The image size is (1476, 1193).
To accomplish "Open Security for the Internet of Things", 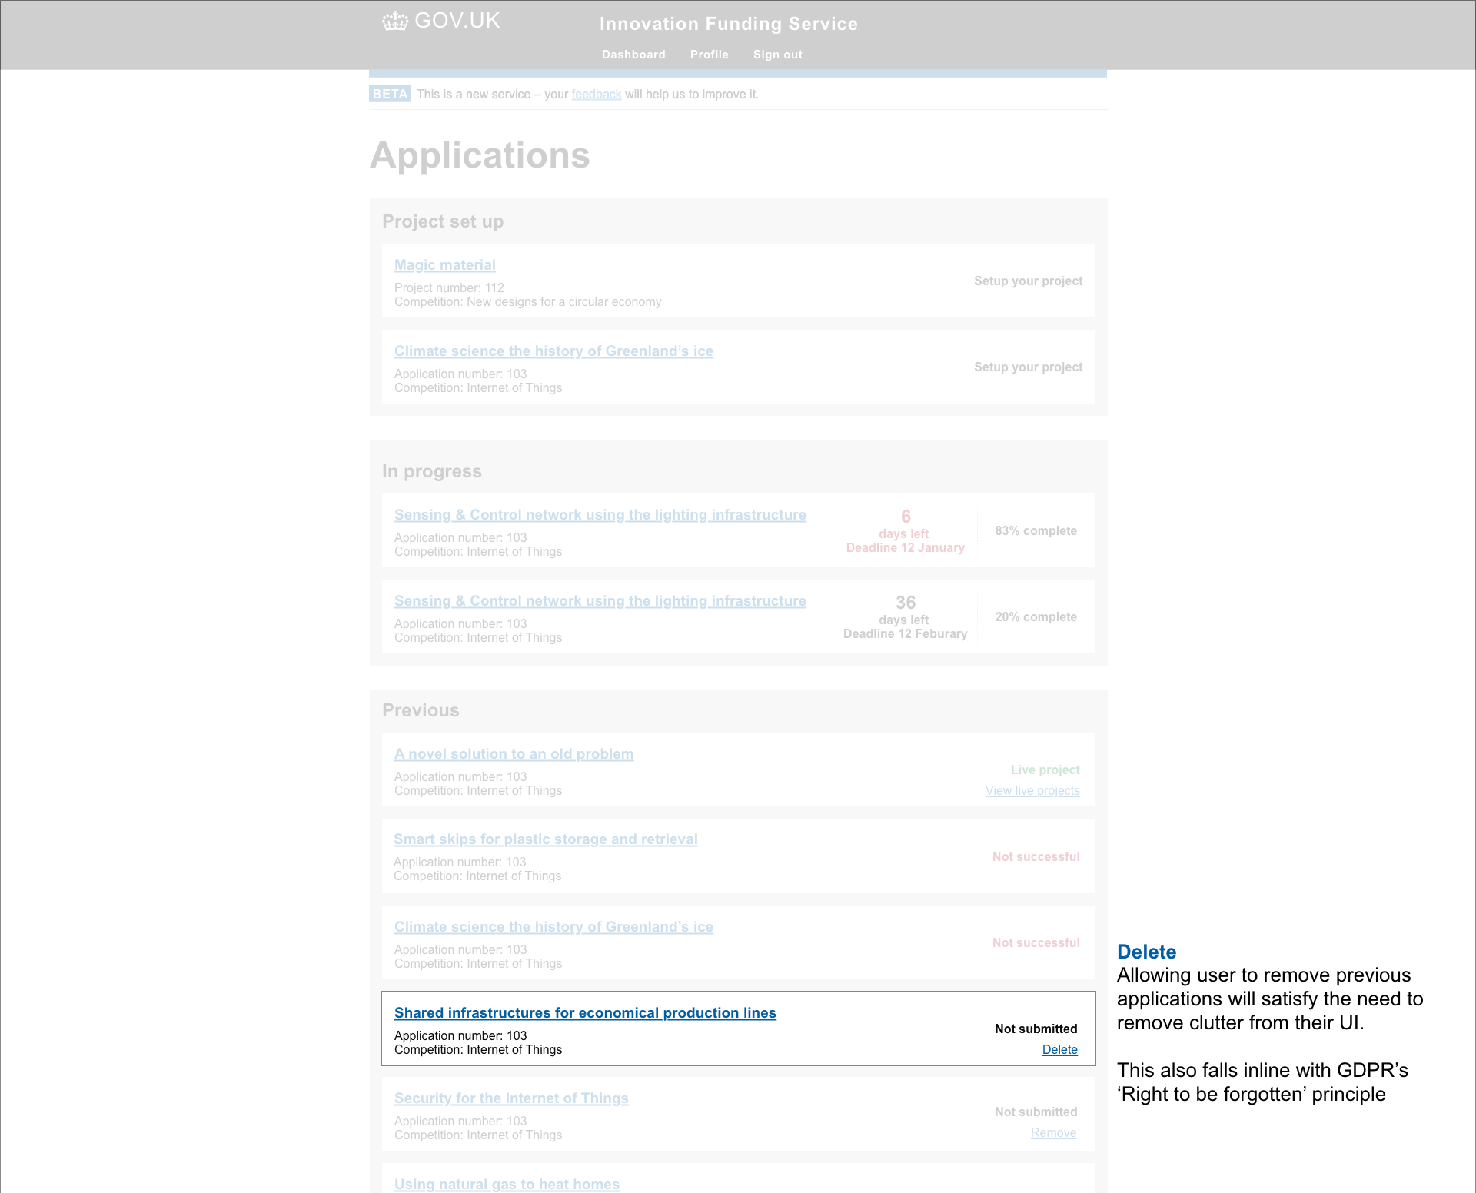I will click(511, 1098).
